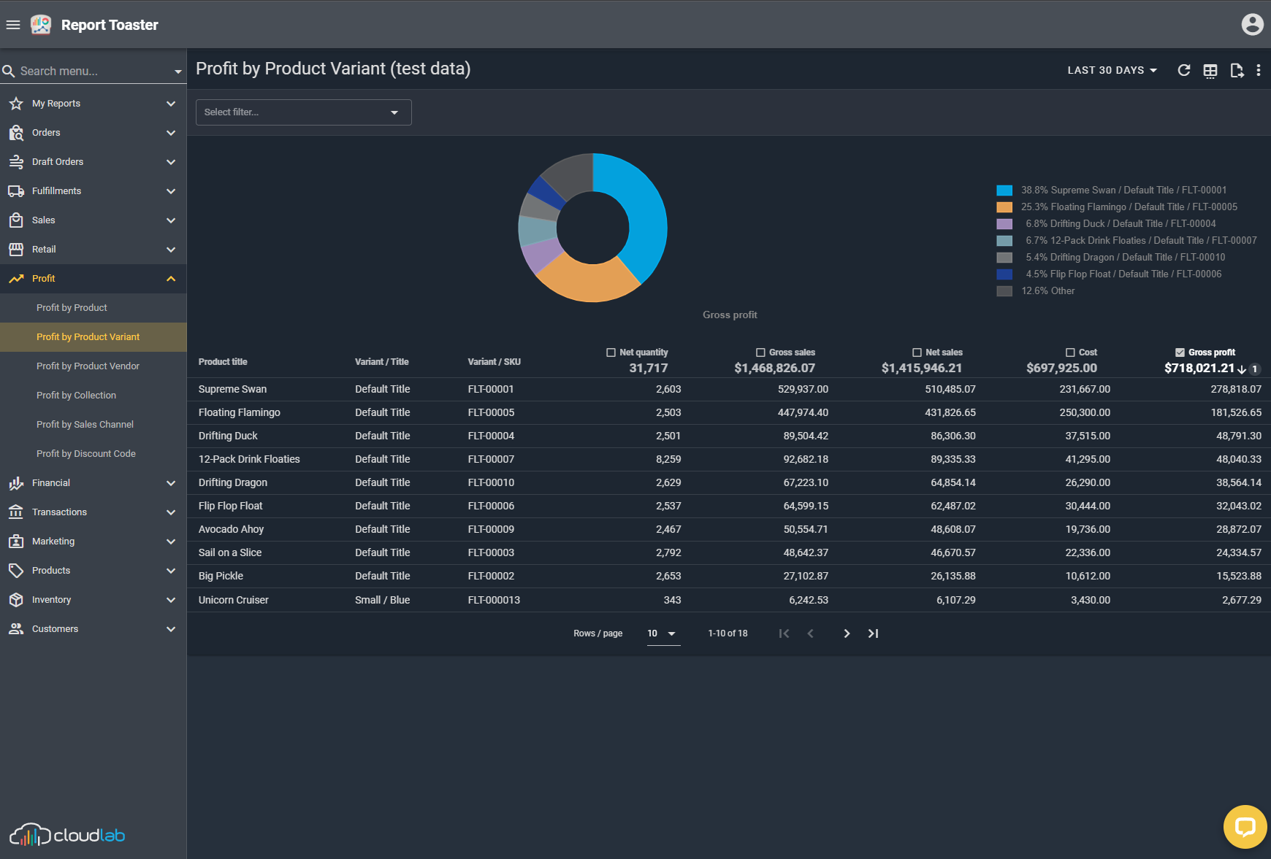
Task: Expand the Financial section chevron
Action: coord(171,483)
